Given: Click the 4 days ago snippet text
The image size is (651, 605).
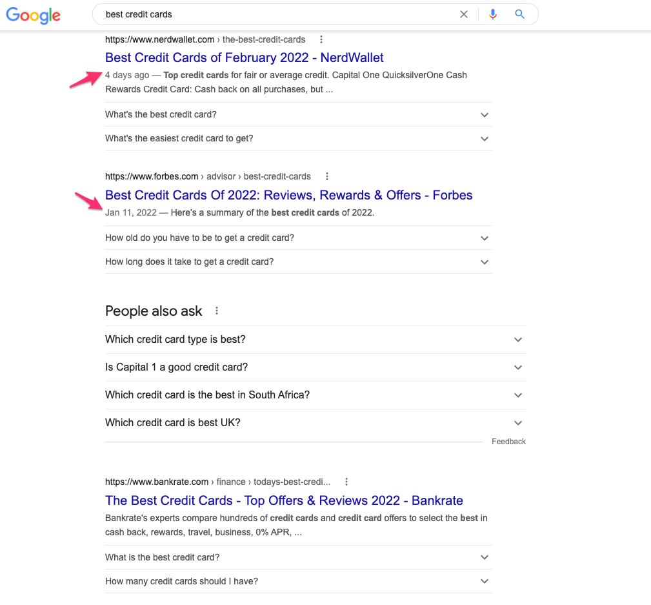Looking at the screenshot, I should [127, 75].
